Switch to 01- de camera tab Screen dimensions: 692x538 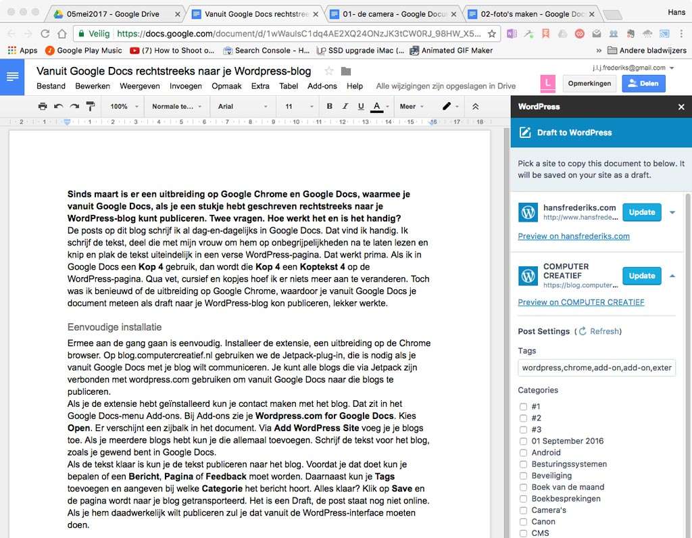tap(394, 14)
